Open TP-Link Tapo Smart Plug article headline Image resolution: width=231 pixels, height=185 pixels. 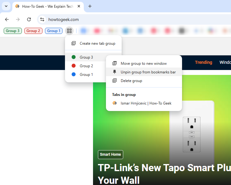click(164, 174)
